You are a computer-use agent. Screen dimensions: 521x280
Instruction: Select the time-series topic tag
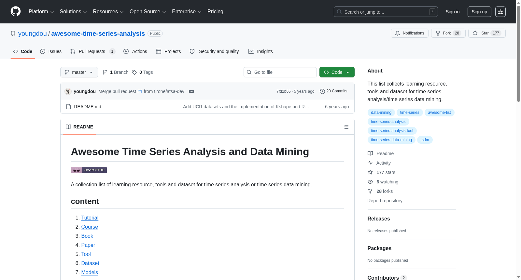point(410,113)
